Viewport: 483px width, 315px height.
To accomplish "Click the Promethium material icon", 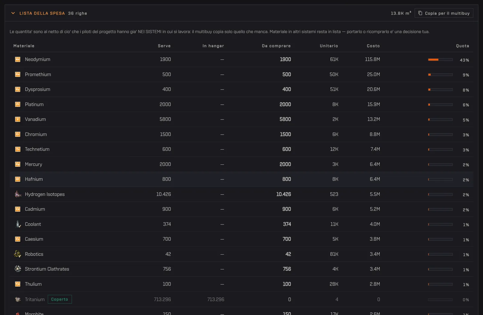I will (x=18, y=74).
